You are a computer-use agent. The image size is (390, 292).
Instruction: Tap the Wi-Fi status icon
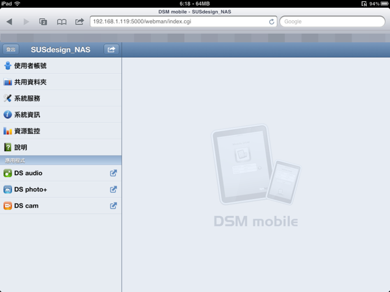pyautogui.click(x=17, y=3)
